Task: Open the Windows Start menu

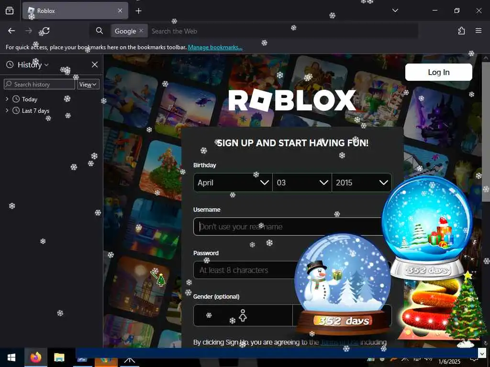Action: coord(11,357)
